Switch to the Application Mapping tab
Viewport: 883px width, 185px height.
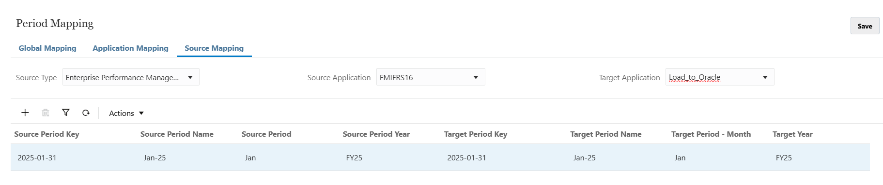pyautogui.click(x=130, y=48)
